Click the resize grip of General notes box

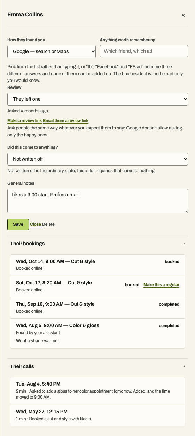186,211
